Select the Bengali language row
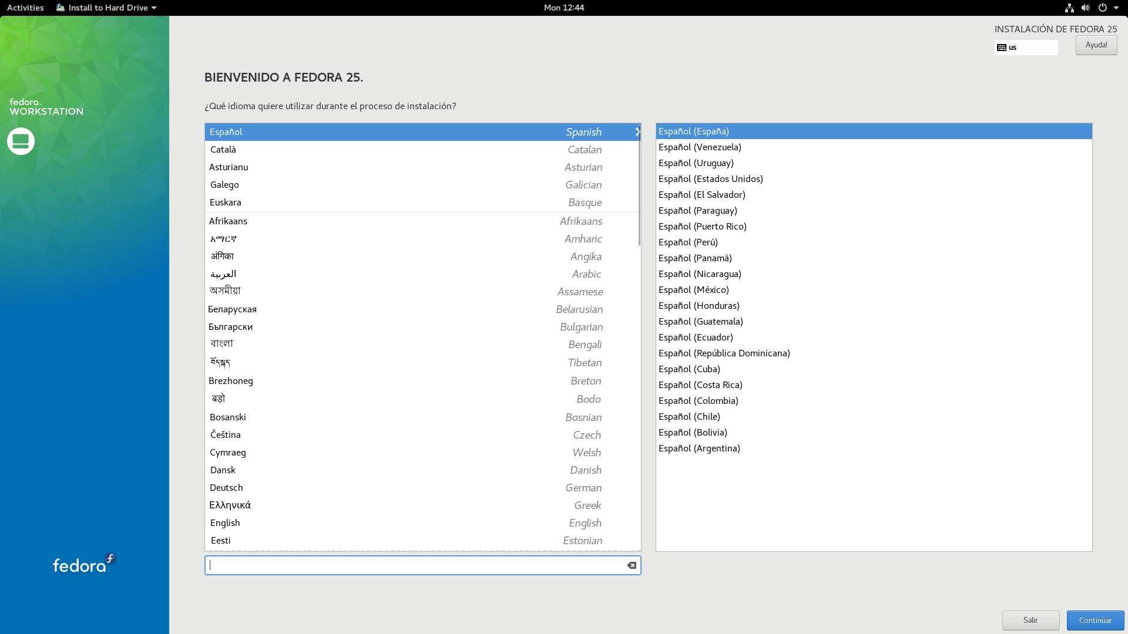 point(423,345)
